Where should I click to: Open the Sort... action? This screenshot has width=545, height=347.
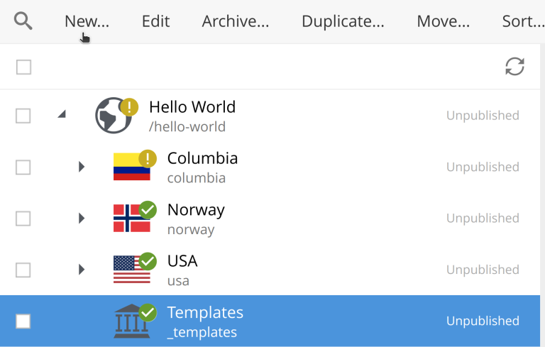pyautogui.click(x=523, y=21)
